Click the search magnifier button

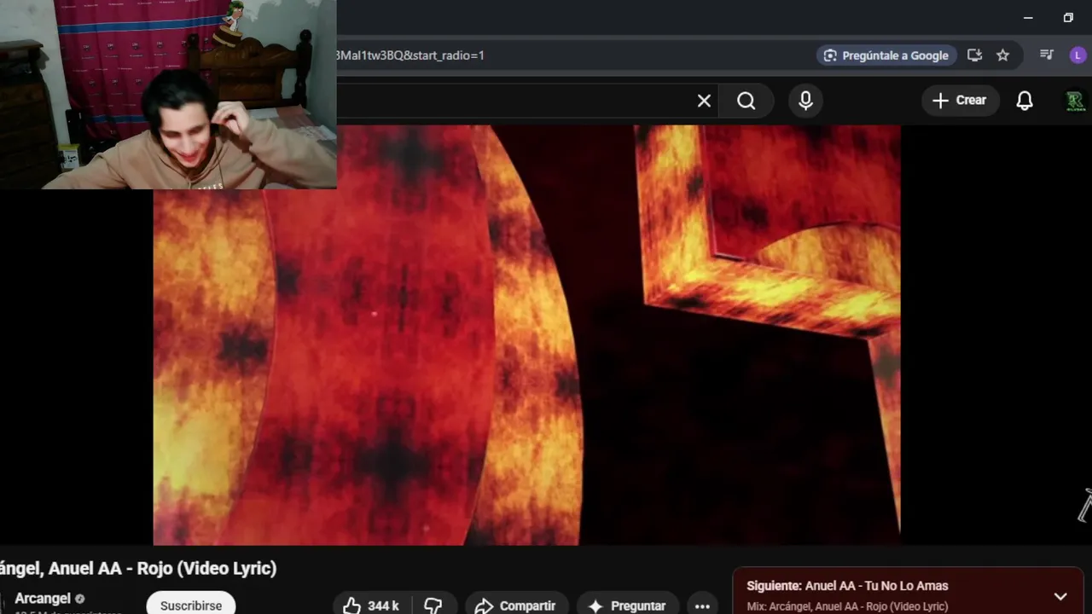(x=746, y=101)
